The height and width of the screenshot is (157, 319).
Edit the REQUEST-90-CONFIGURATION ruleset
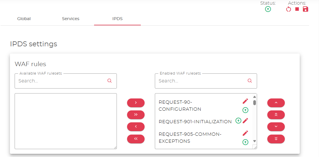point(245,101)
